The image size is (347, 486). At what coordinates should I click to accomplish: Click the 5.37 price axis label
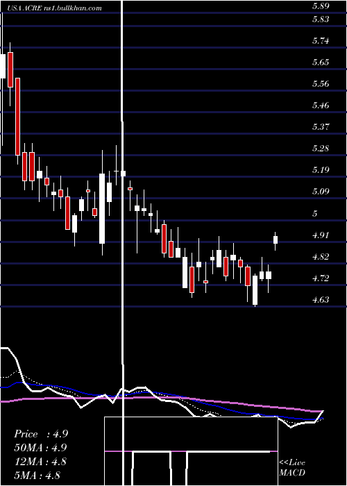click(x=321, y=127)
